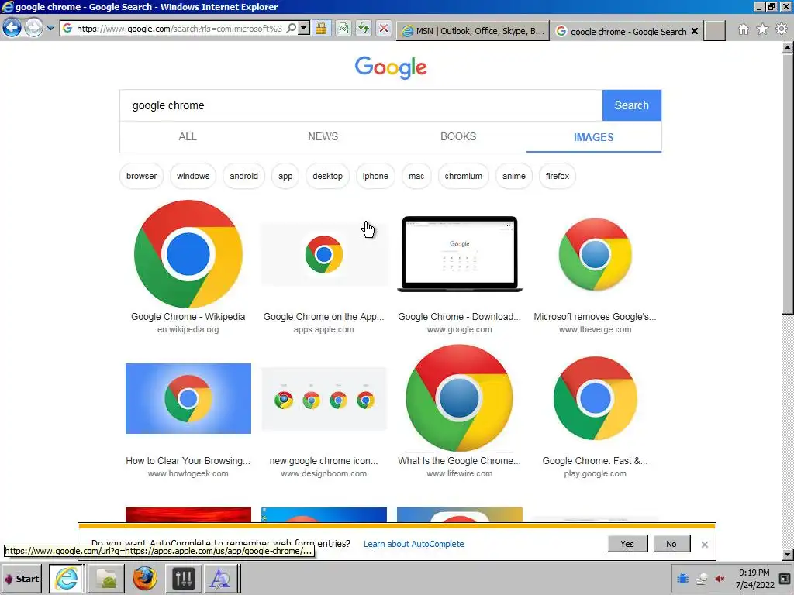Screen dimensions: 794x595
Task: Click How to Clear Your Browsing... link
Action: [x=188, y=461]
